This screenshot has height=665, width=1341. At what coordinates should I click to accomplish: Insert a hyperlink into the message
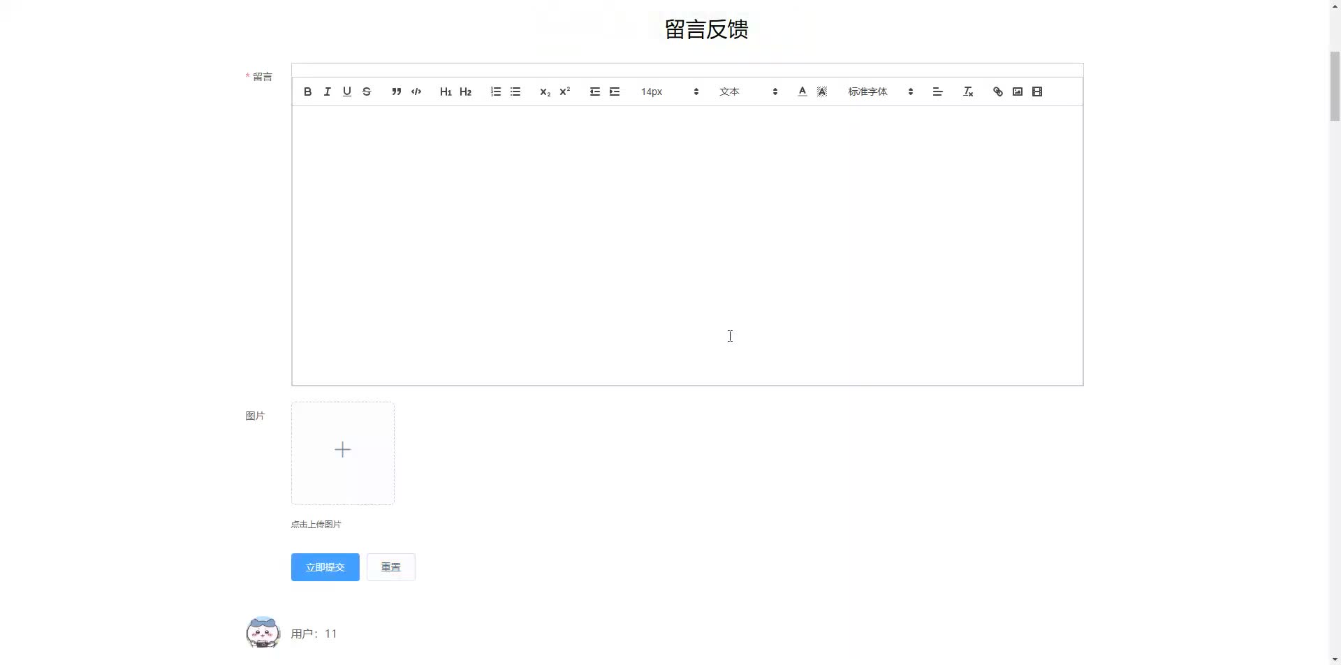(x=997, y=91)
